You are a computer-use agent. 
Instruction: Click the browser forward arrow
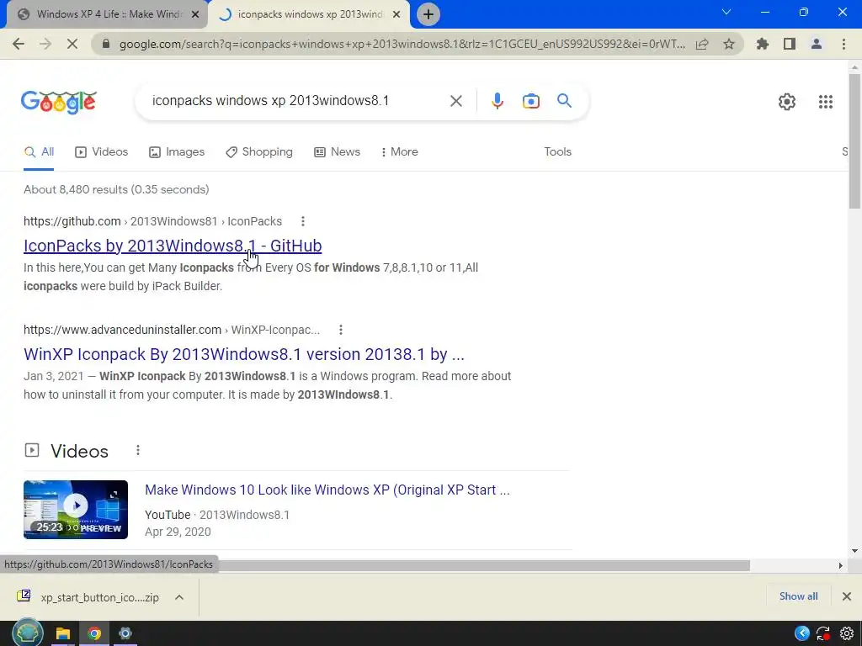coord(45,44)
